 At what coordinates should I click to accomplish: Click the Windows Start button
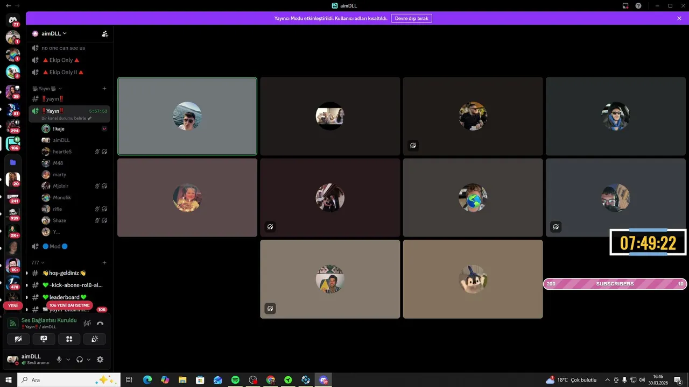9,380
